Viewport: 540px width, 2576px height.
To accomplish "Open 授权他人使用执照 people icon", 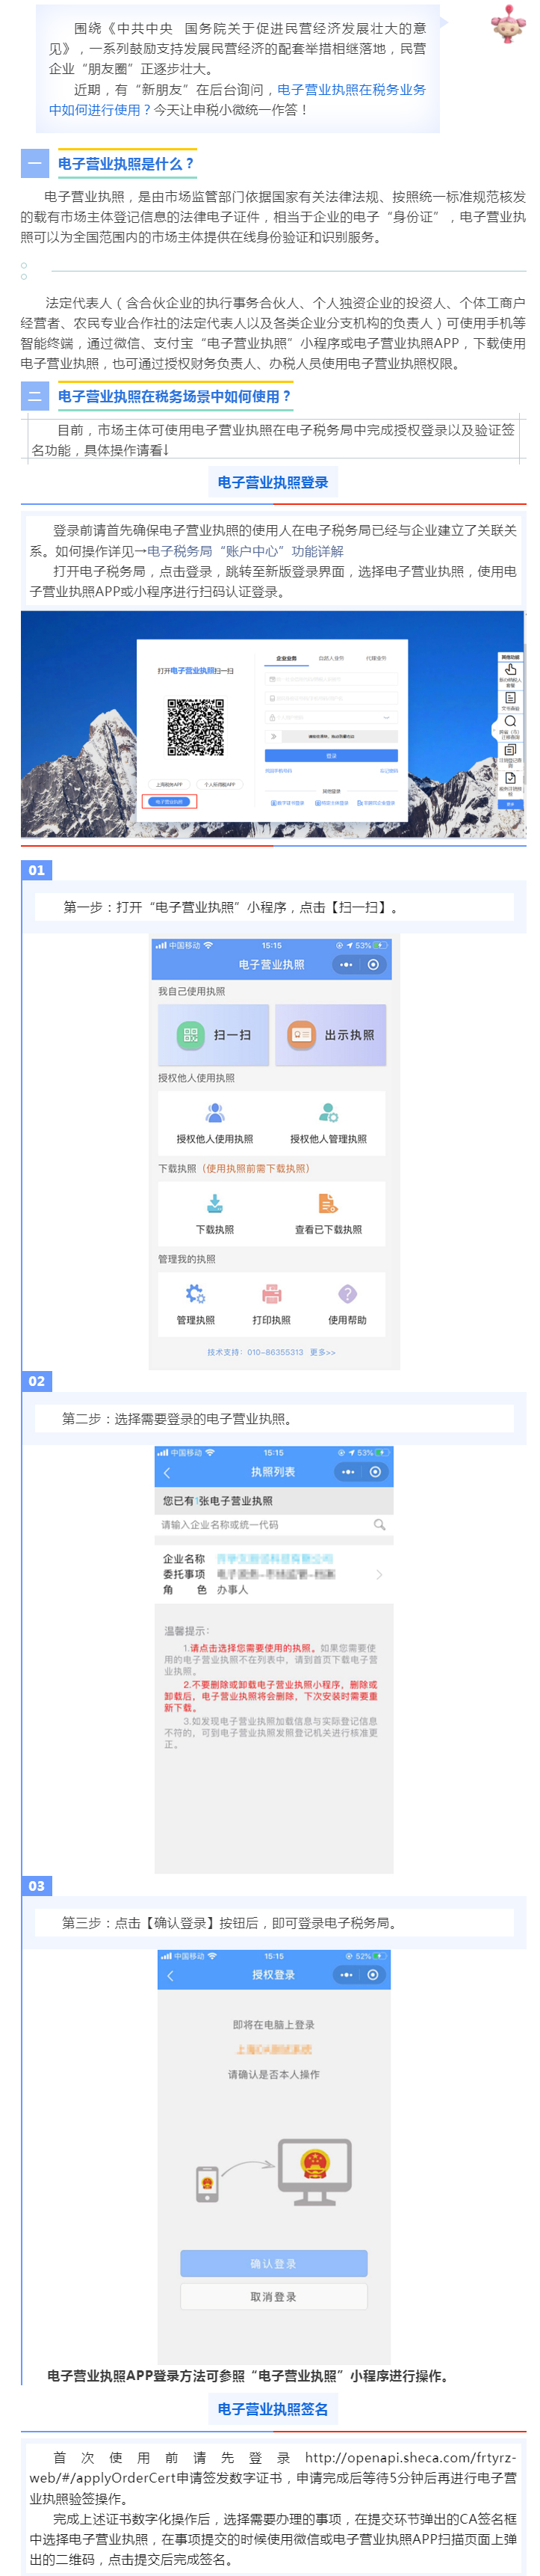I will point(214,1112).
